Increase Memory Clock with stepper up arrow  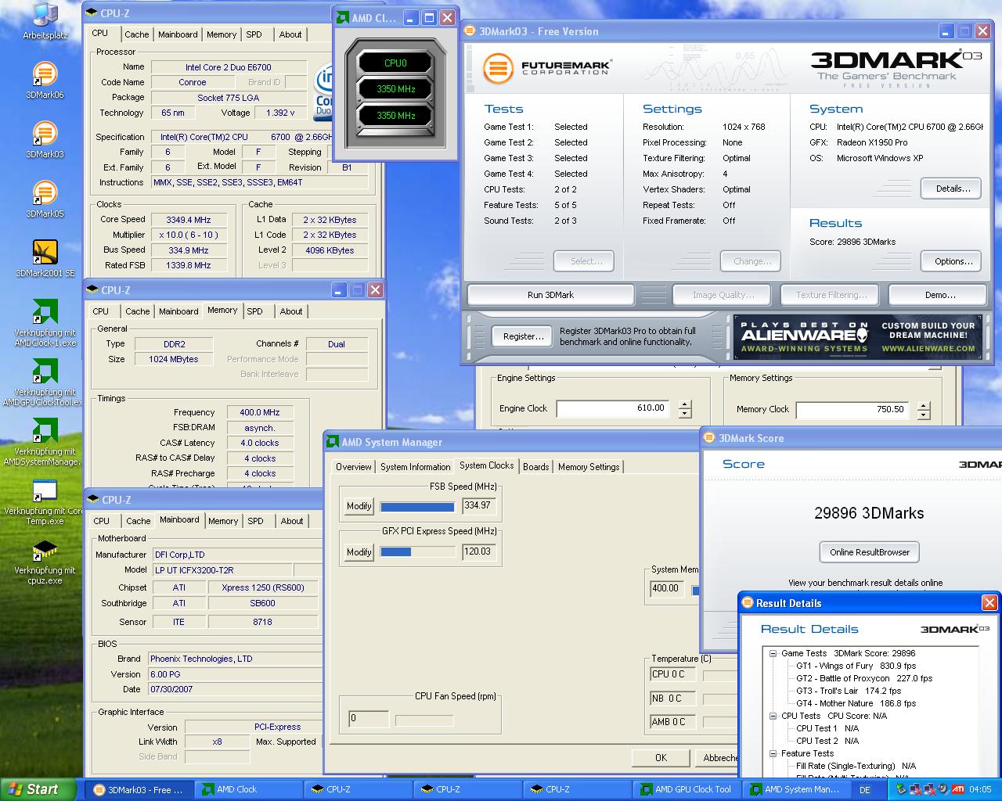tap(924, 405)
